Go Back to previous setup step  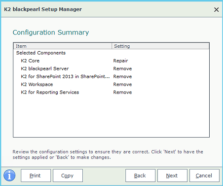140,176
